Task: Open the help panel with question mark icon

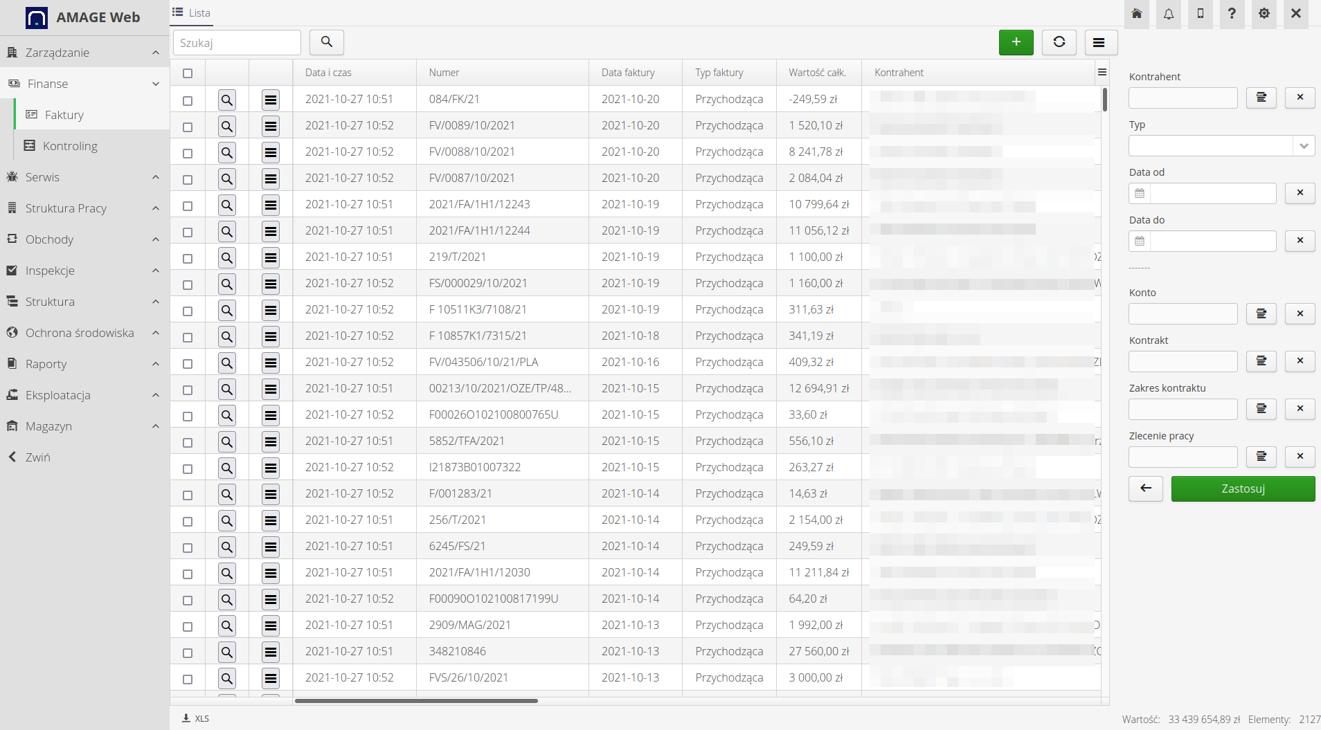Action: (x=1231, y=14)
